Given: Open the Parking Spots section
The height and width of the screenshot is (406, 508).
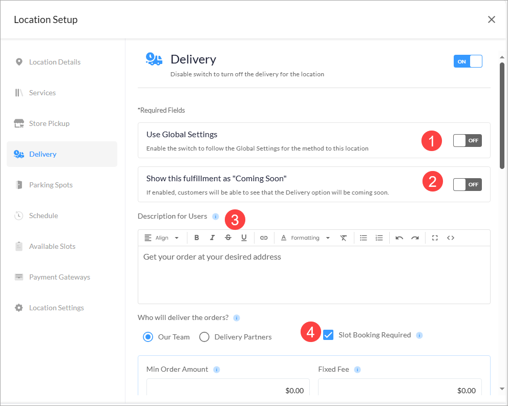Looking at the screenshot, I should tap(62, 185).
